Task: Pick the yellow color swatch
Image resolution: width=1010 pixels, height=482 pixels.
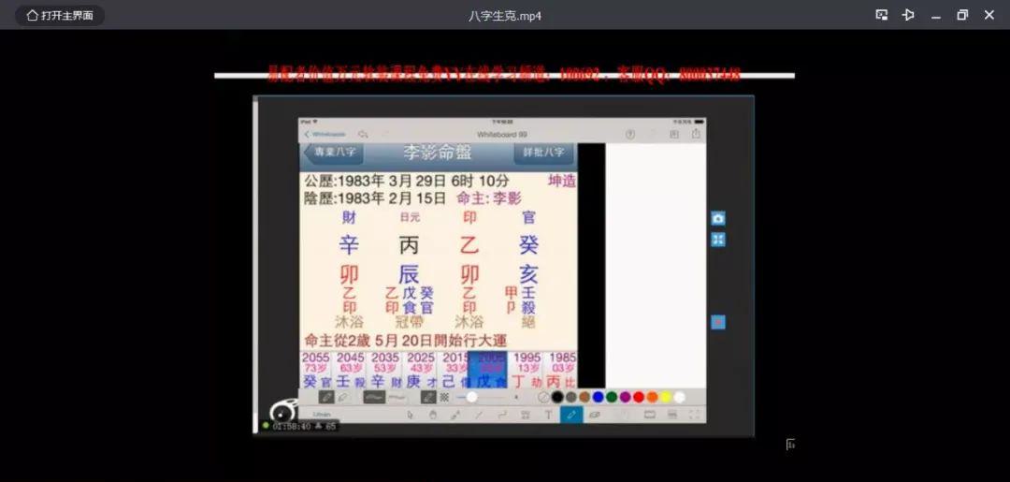Action: point(666,397)
